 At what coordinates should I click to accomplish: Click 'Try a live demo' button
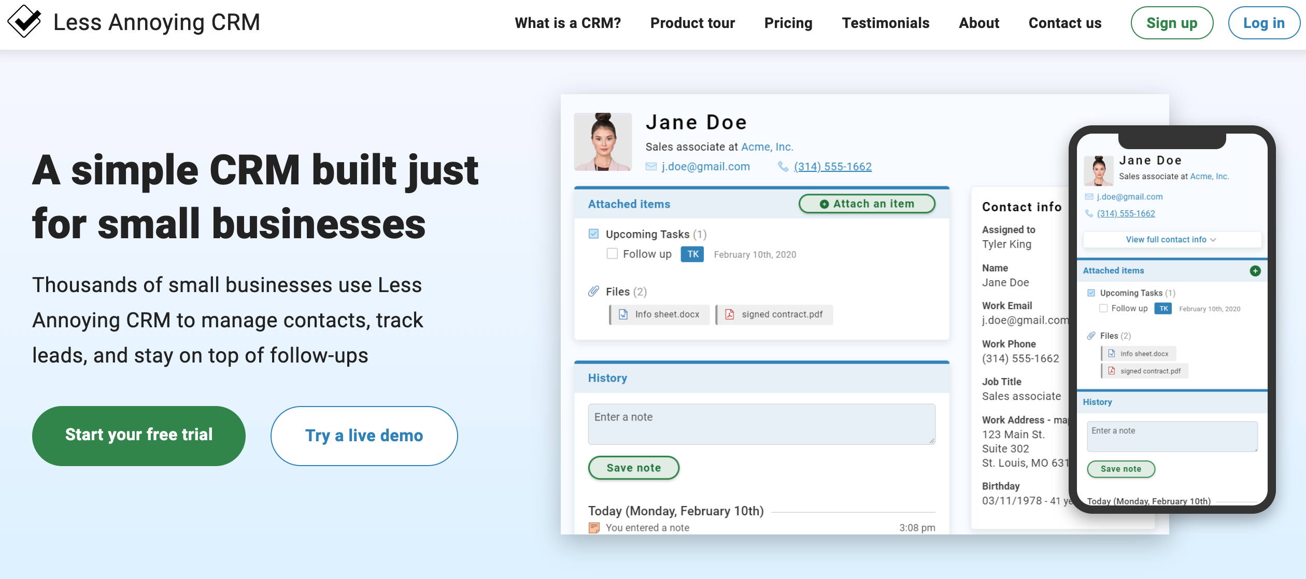click(x=364, y=436)
